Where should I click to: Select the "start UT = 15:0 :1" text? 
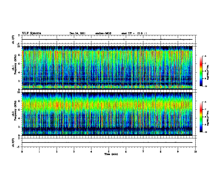[x=134, y=33]
